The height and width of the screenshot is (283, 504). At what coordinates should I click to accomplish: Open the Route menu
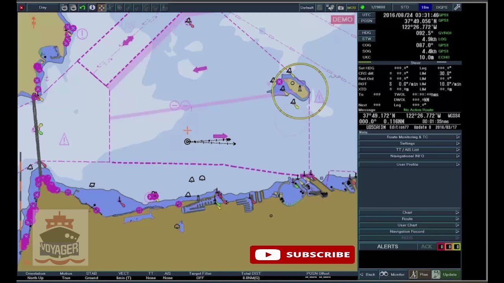pyautogui.click(x=409, y=219)
